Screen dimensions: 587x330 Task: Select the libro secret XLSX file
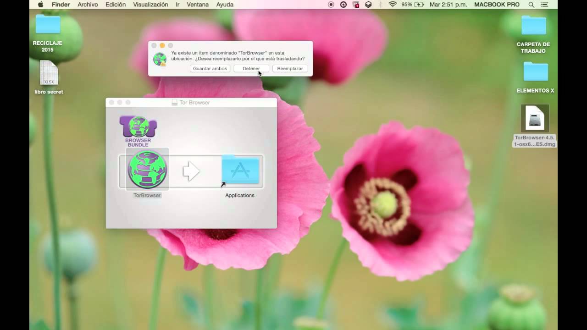[x=49, y=73]
